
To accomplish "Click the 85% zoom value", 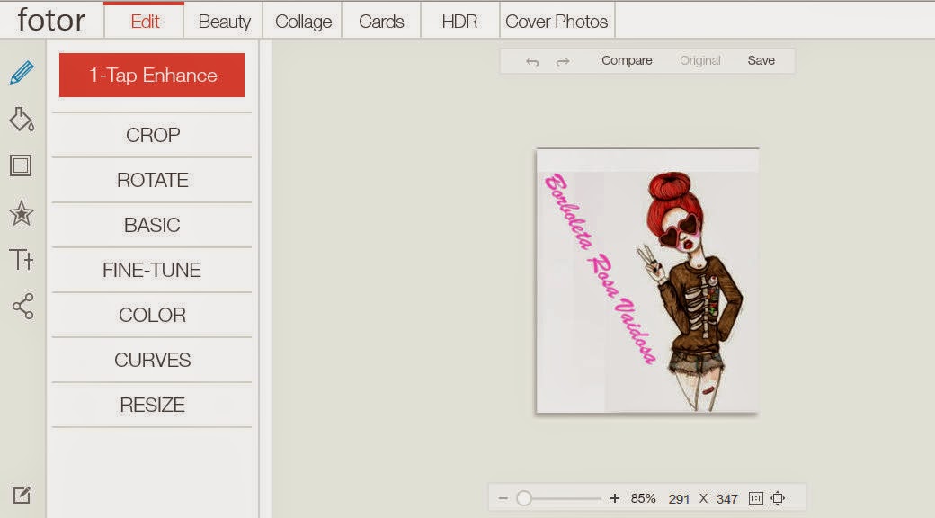I will click(643, 498).
